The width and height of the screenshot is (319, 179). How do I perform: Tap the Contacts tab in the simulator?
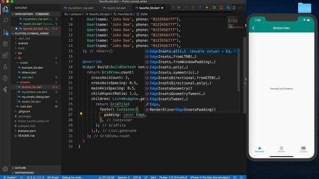coord(303,150)
